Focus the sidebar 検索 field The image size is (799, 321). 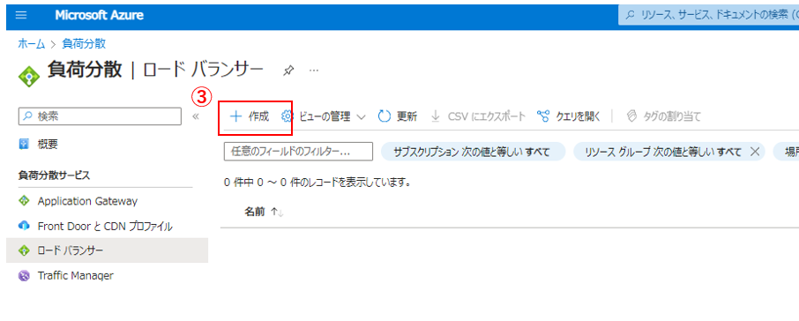tap(100, 116)
